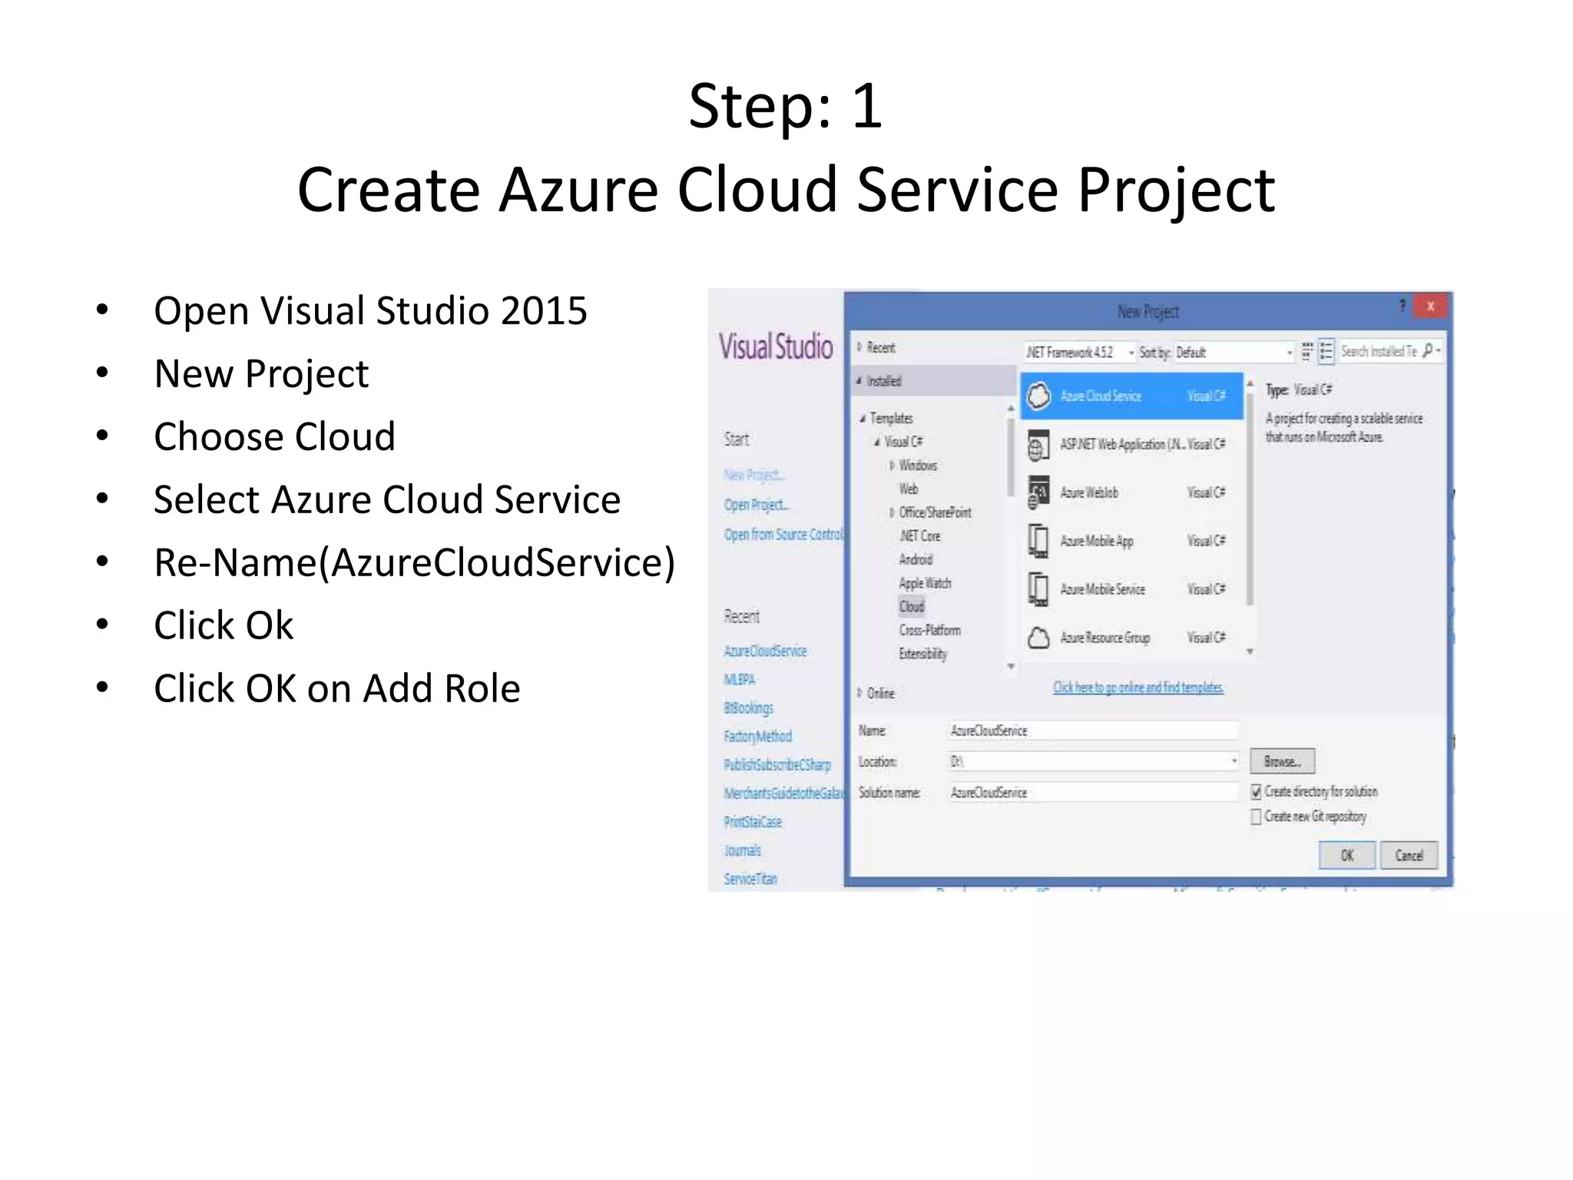This screenshot has height=1180, width=1573.
Task: Select the Azure WebJob template icon
Action: [x=1038, y=492]
